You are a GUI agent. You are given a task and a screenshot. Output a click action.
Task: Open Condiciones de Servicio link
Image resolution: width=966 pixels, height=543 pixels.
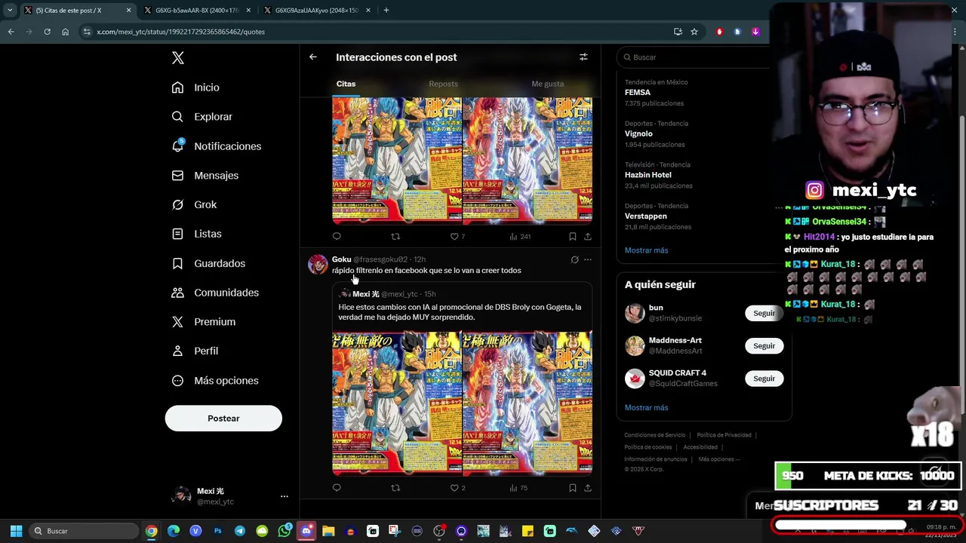654,435
